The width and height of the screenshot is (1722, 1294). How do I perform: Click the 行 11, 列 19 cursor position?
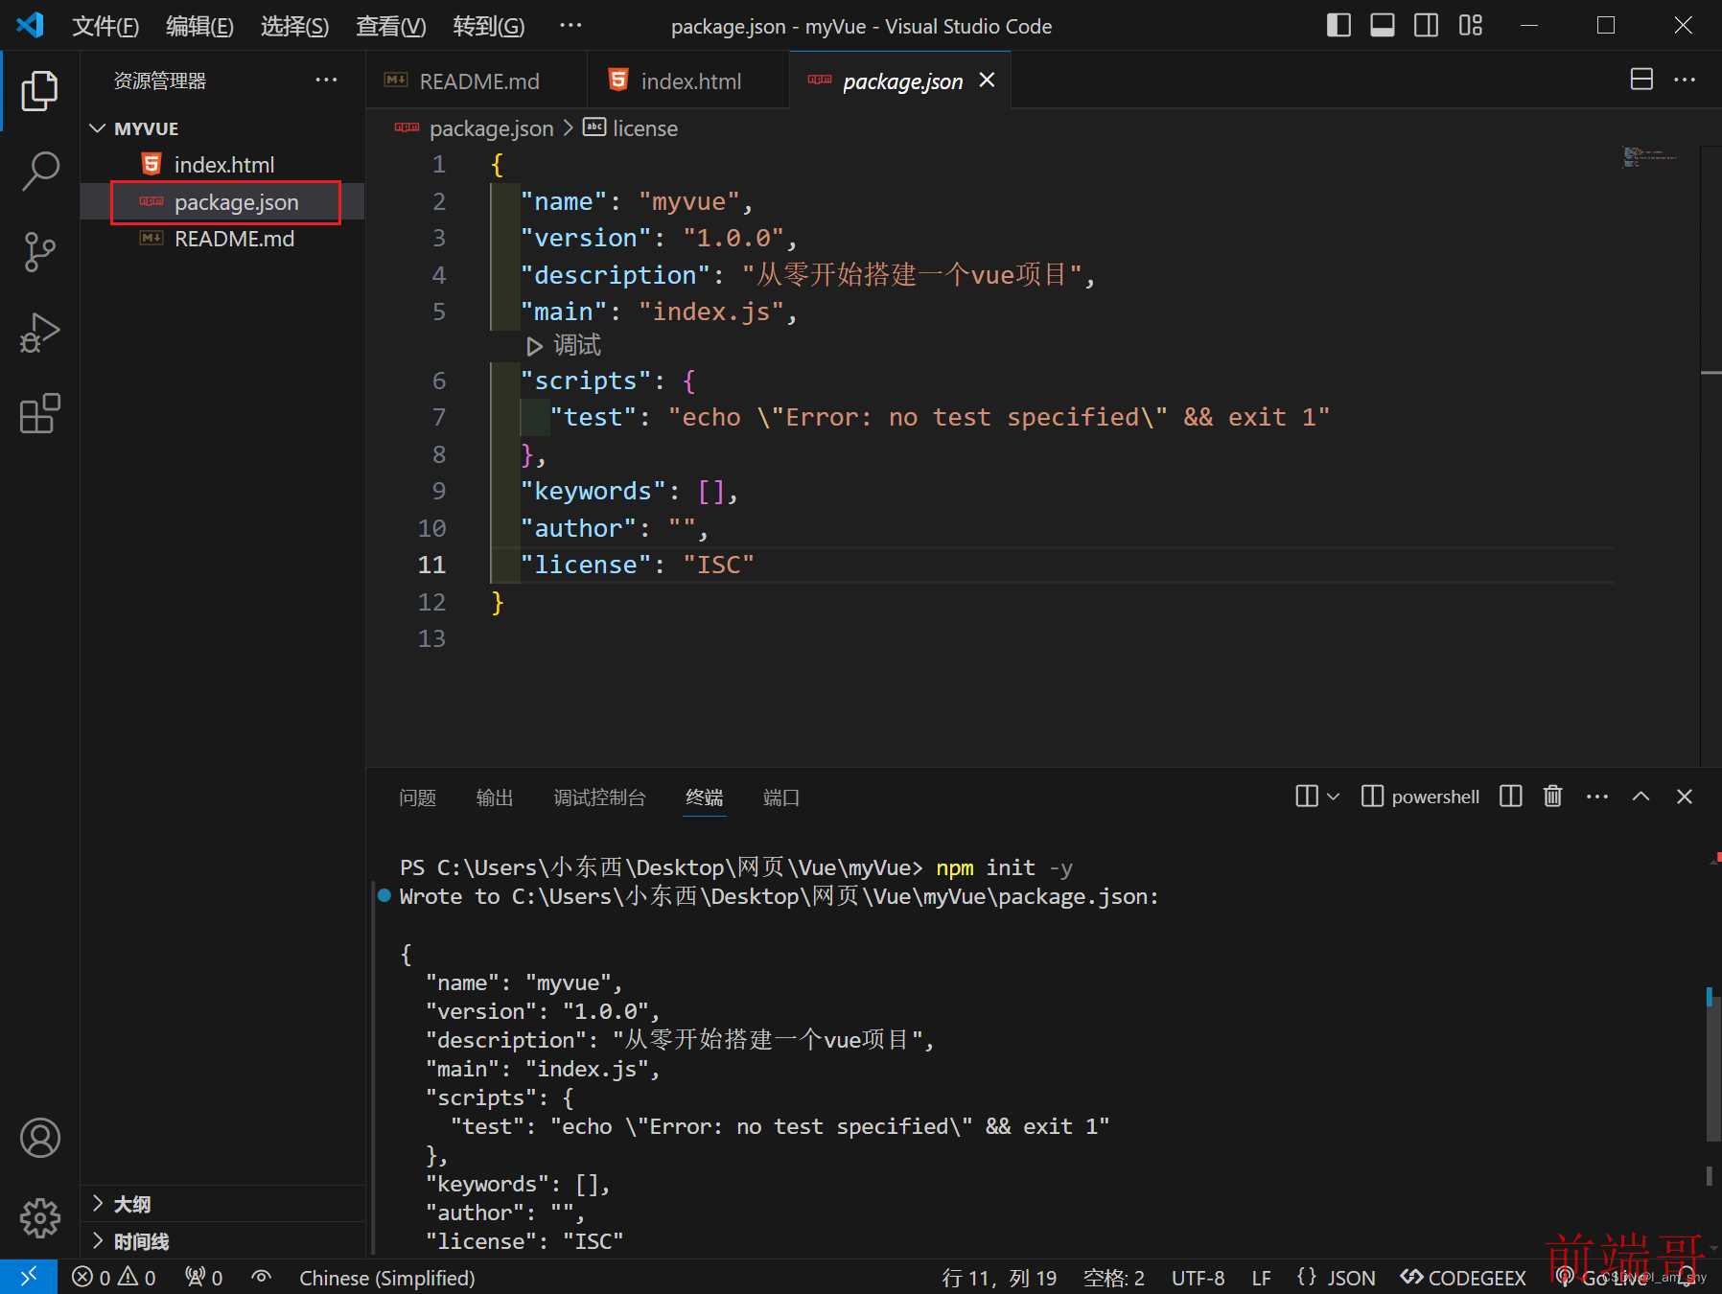(x=999, y=1278)
